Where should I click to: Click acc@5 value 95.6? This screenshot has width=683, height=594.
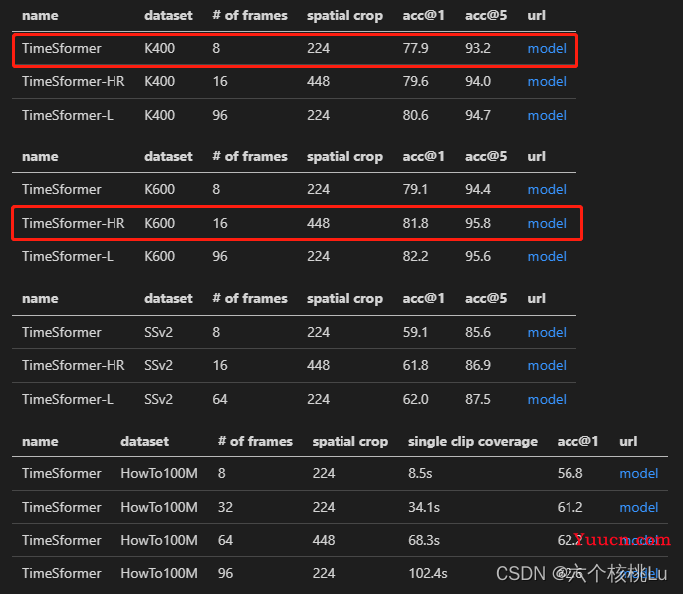[478, 256]
